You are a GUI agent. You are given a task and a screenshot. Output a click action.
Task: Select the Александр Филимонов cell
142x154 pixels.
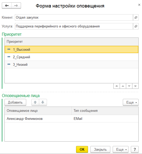(38, 119)
